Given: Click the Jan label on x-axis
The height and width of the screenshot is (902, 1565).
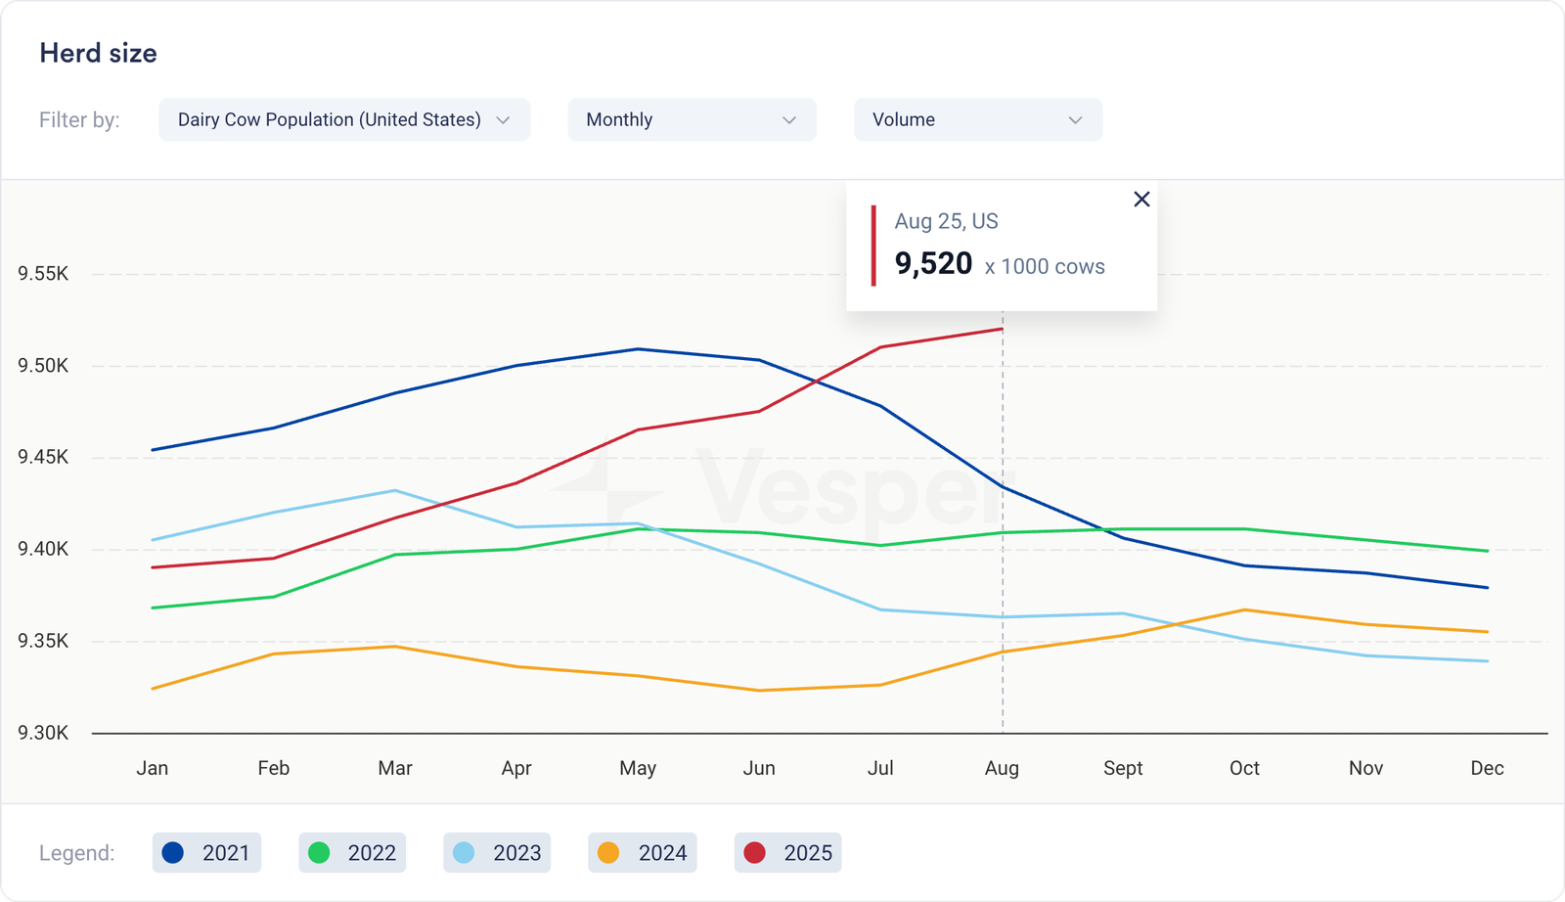Looking at the screenshot, I should click(x=153, y=768).
